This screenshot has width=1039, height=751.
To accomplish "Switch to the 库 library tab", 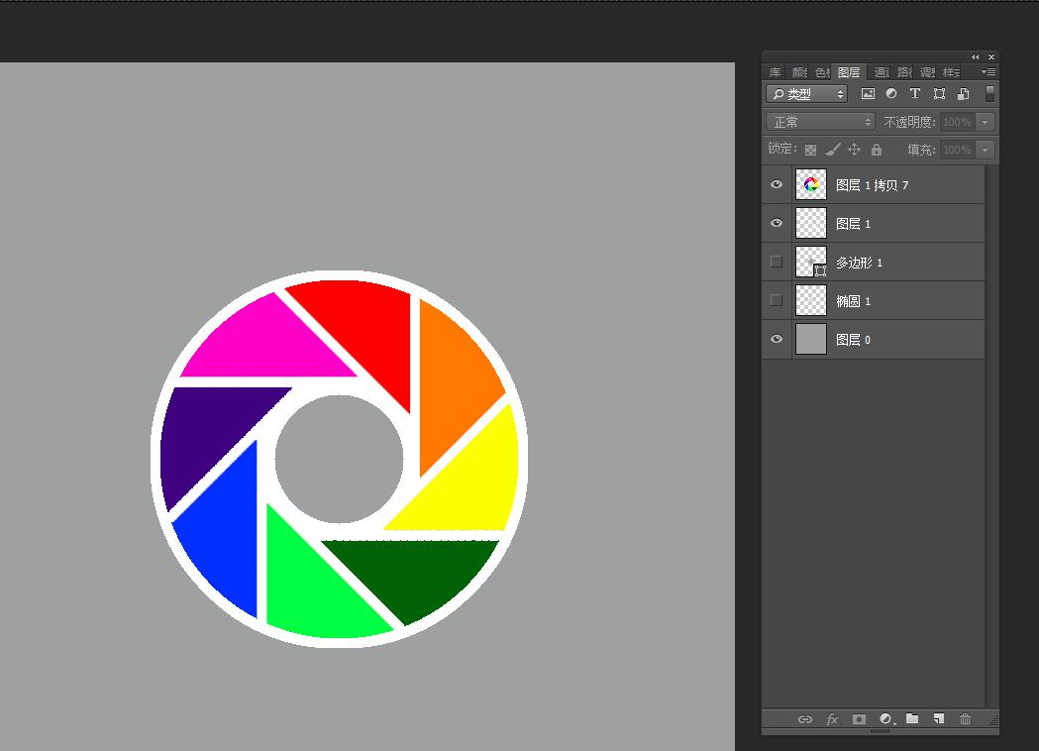I will point(775,72).
